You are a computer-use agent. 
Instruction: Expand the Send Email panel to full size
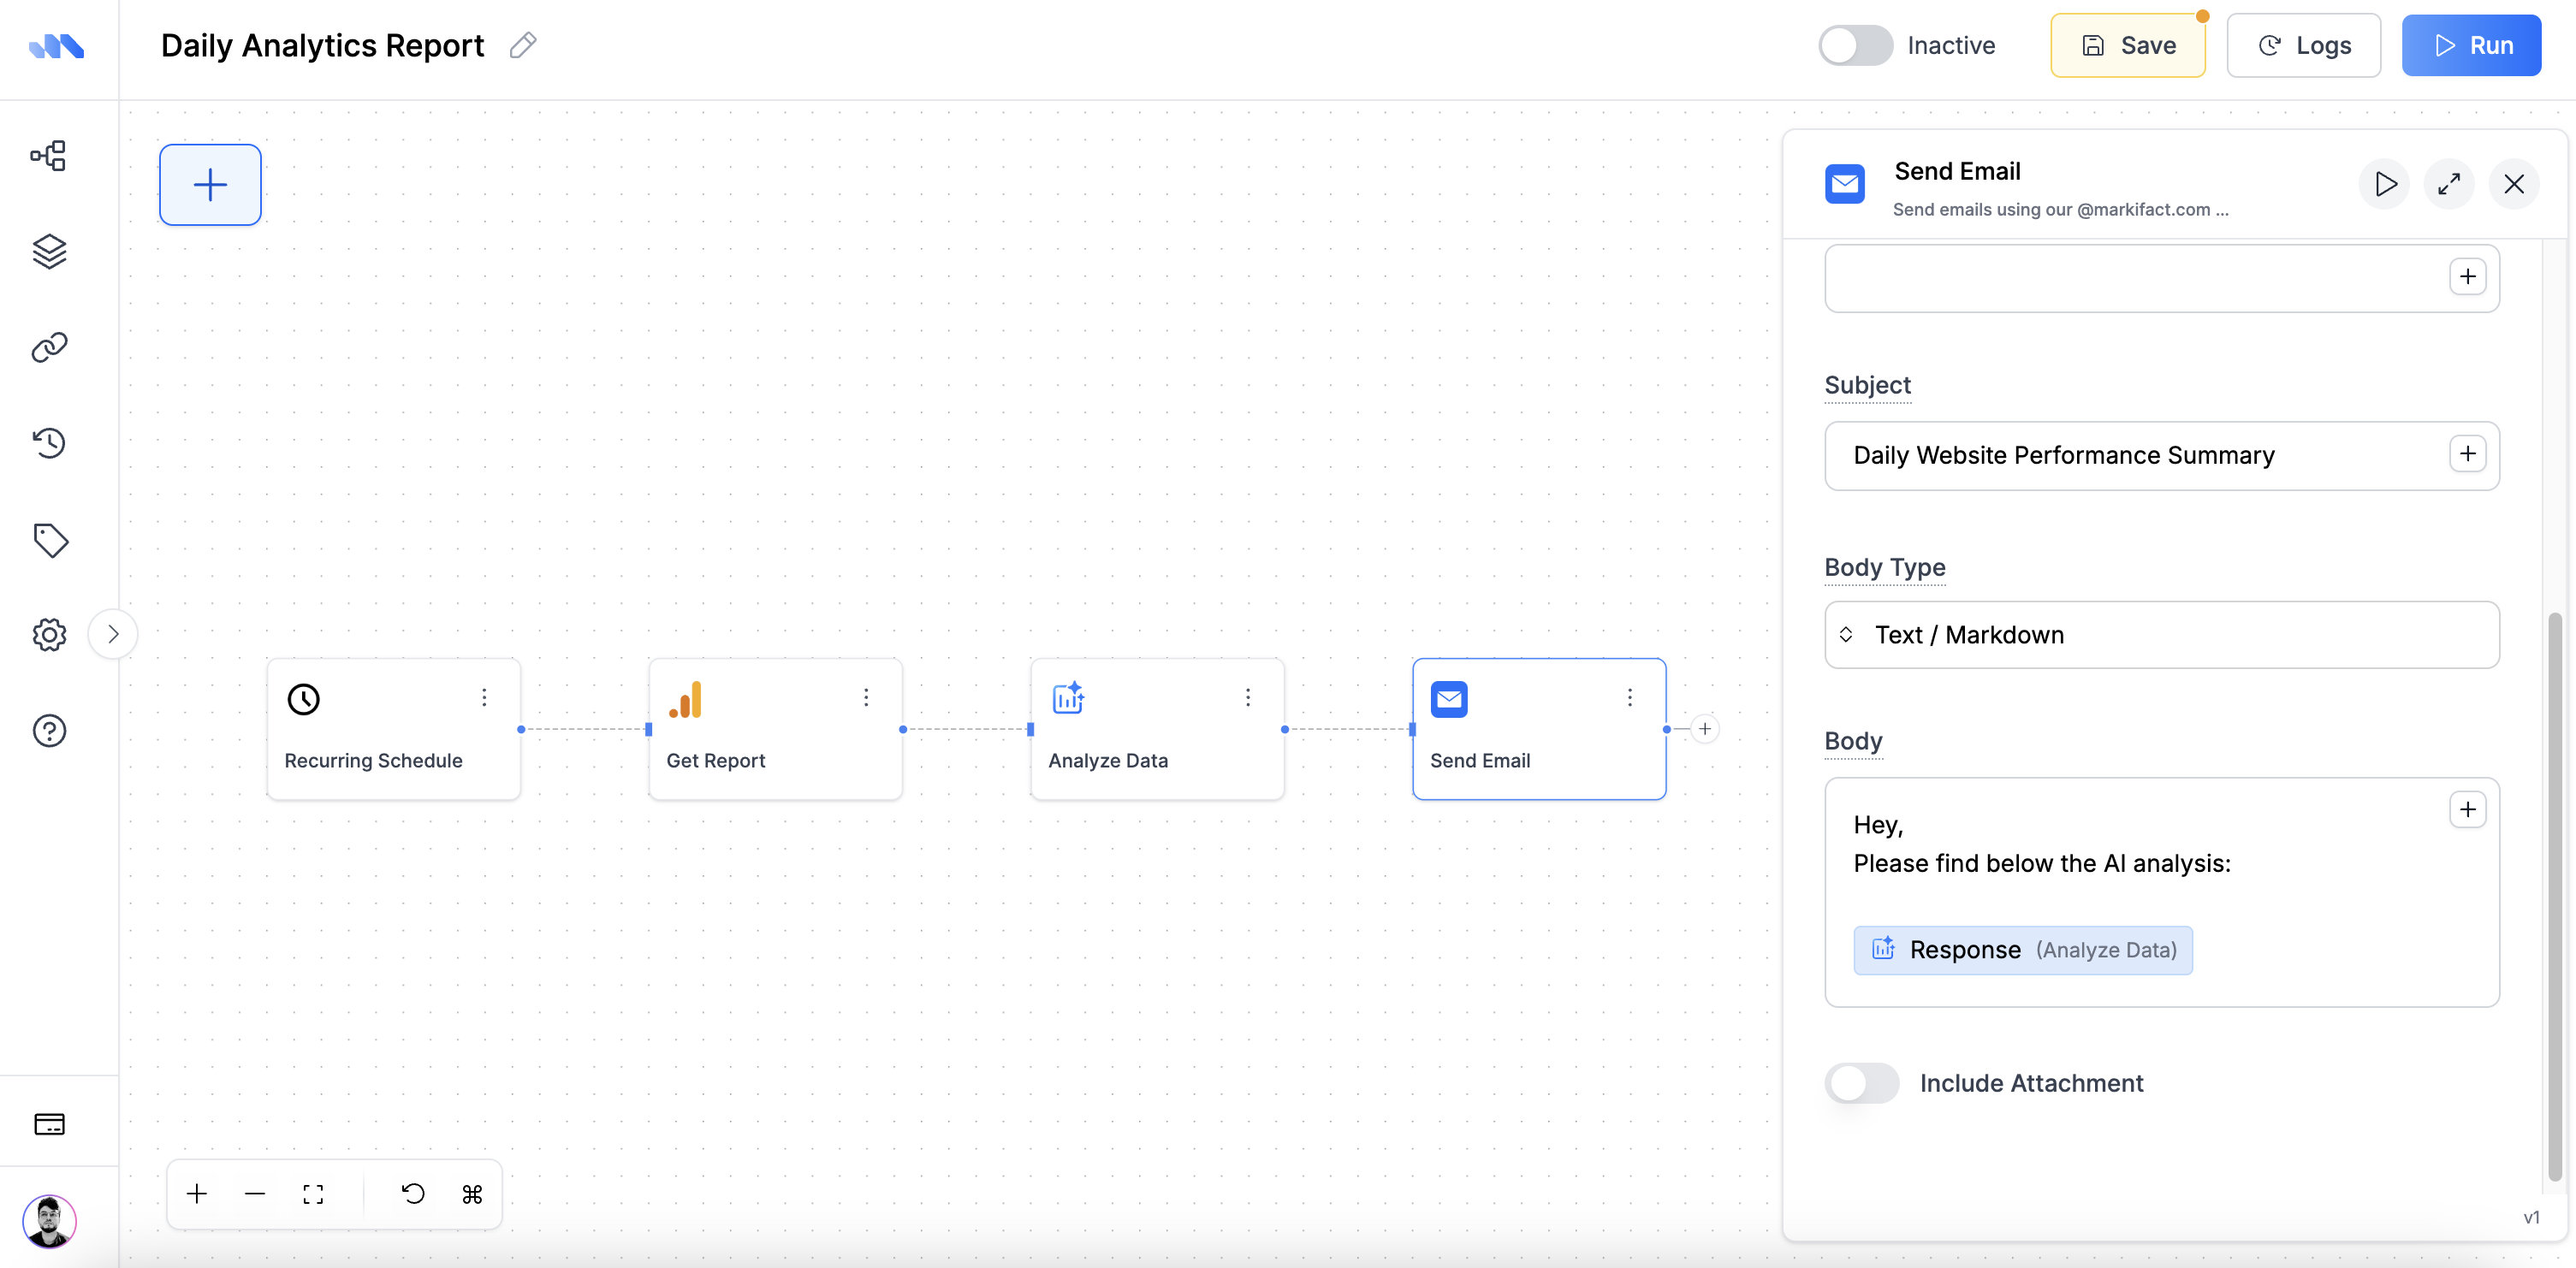2448,184
